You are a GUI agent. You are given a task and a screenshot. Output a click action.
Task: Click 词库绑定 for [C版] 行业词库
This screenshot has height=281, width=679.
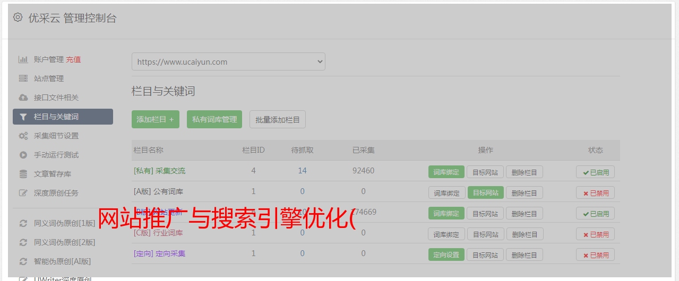pyautogui.click(x=446, y=234)
